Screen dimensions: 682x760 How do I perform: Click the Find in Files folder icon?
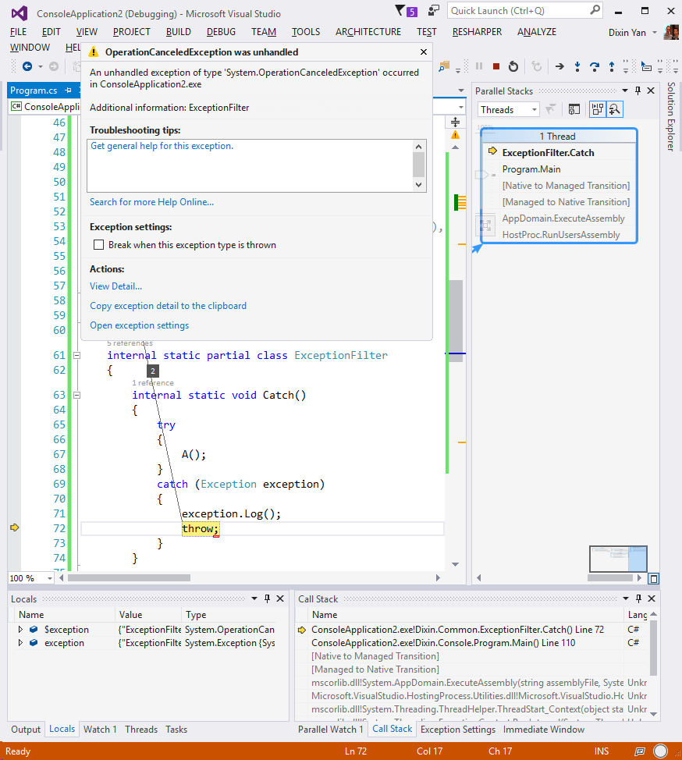[444, 66]
